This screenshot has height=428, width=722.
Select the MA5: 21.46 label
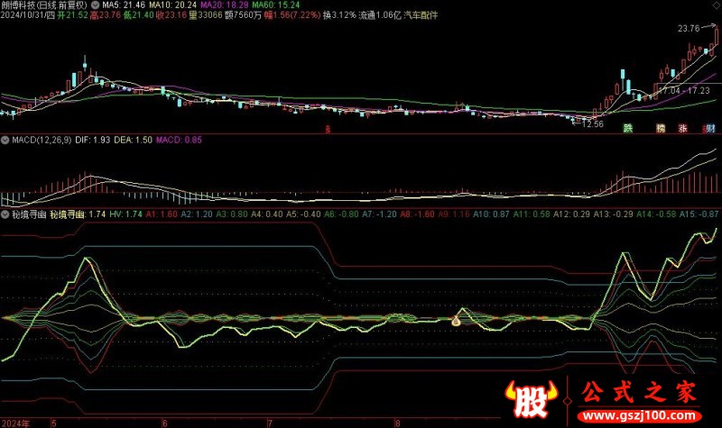click(x=124, y=5)
